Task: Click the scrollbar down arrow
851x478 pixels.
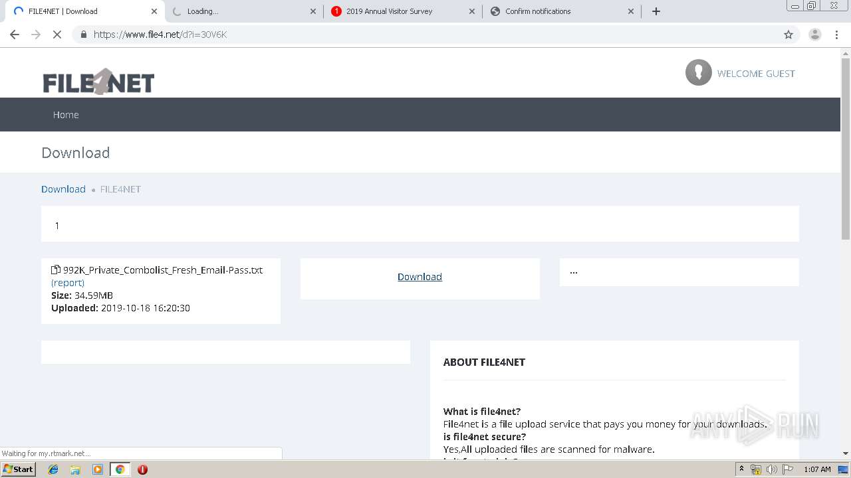Action: click(846, 453)
